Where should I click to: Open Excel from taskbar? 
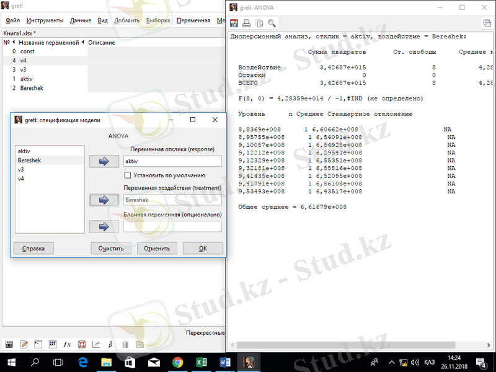[x=201, y=363]
